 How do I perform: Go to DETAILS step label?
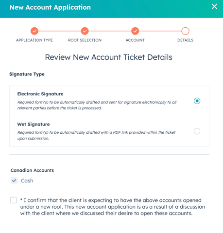coord(186,40)
